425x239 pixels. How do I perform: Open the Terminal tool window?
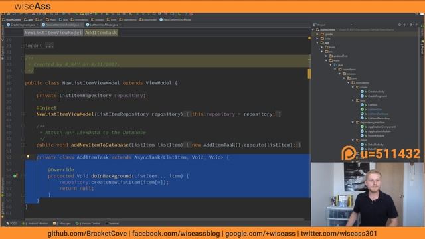[112, 224]
